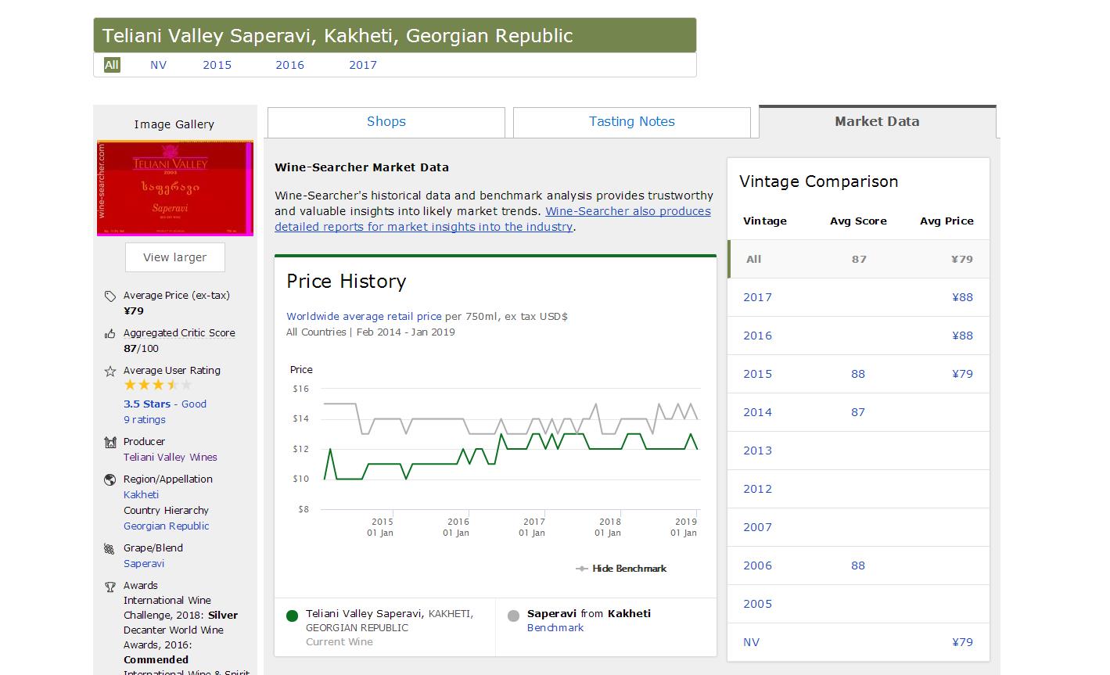Switch to the Shops tab
The height and width of the screenshot is (675, 1110).
click(386, 122)
